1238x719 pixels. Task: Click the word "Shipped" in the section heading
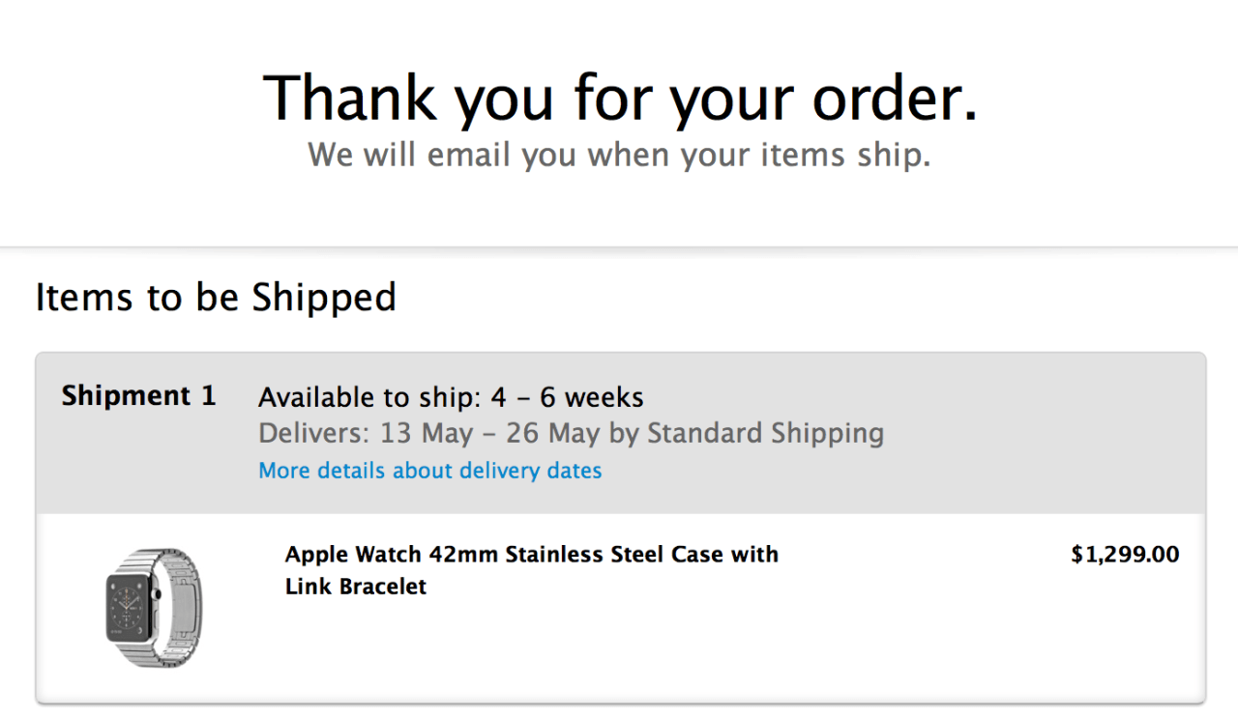(324, 297)
